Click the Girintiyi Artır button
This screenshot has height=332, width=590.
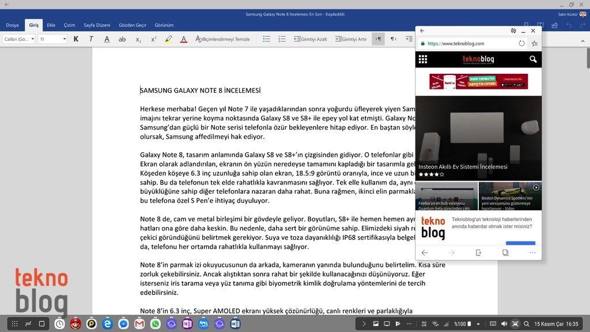351,39
